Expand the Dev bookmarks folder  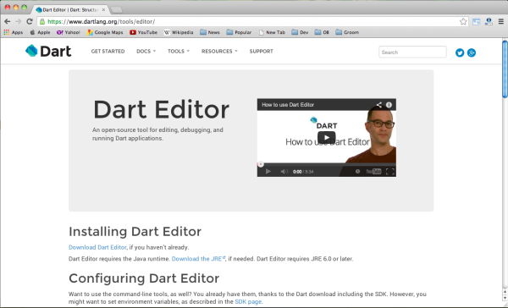(x=300, y=32)
